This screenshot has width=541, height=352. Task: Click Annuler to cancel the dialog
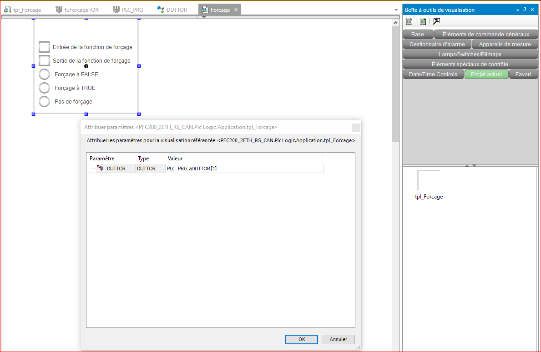point(338,339)
